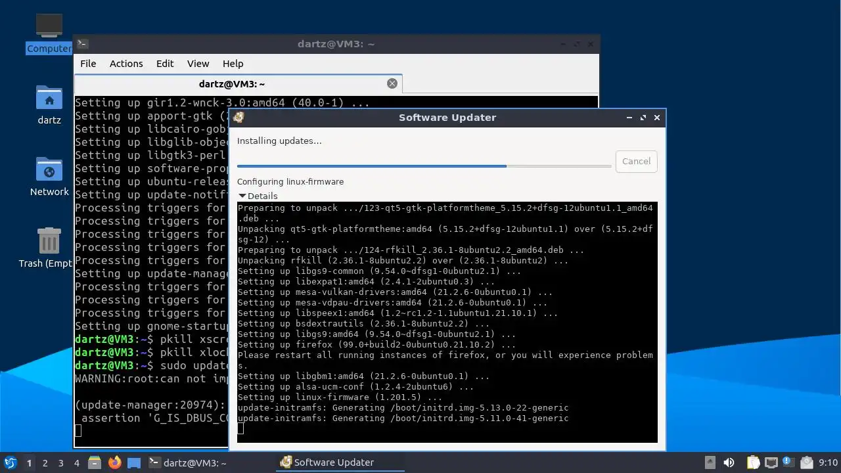Click the 'Setting up alsa-ucm-conf' line
The width and height of the screenshot is (841, 473).
(x=355, y=386)
